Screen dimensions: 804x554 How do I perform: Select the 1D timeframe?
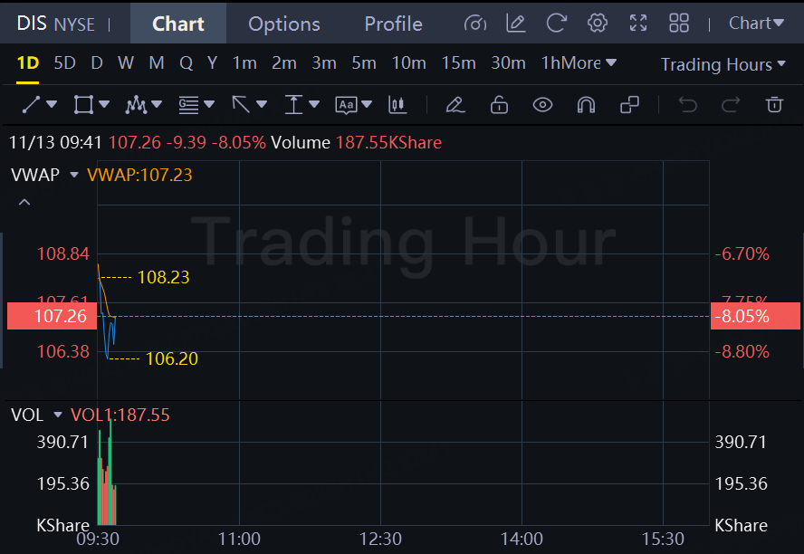[28, 63]
